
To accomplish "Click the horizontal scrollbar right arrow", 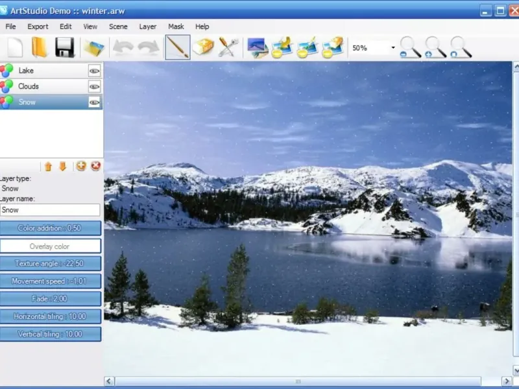I will pos(507,381).
